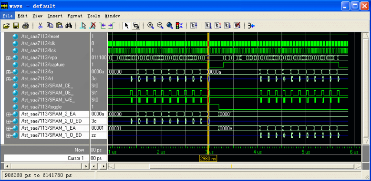
Task: Activate the Zoom mode tool
Action: [x=136, y=26]
